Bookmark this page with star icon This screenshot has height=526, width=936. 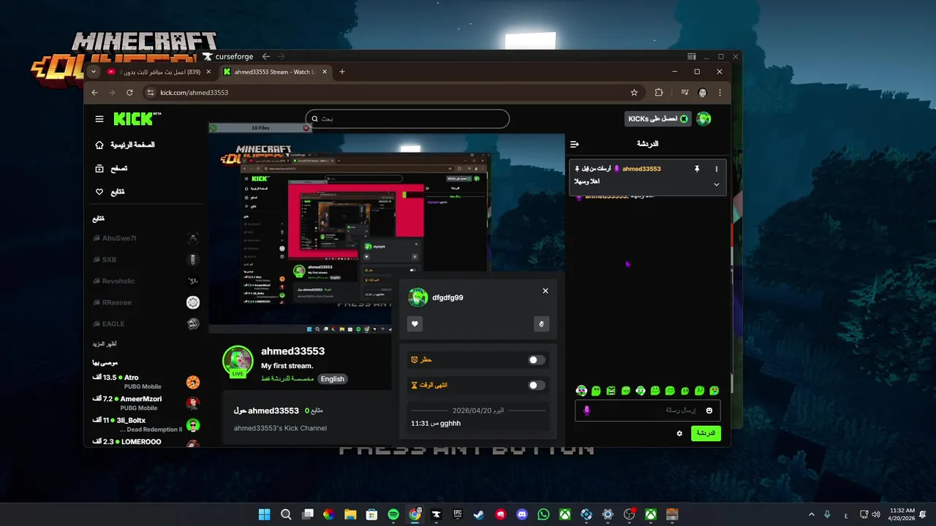(x=634, y=93)
